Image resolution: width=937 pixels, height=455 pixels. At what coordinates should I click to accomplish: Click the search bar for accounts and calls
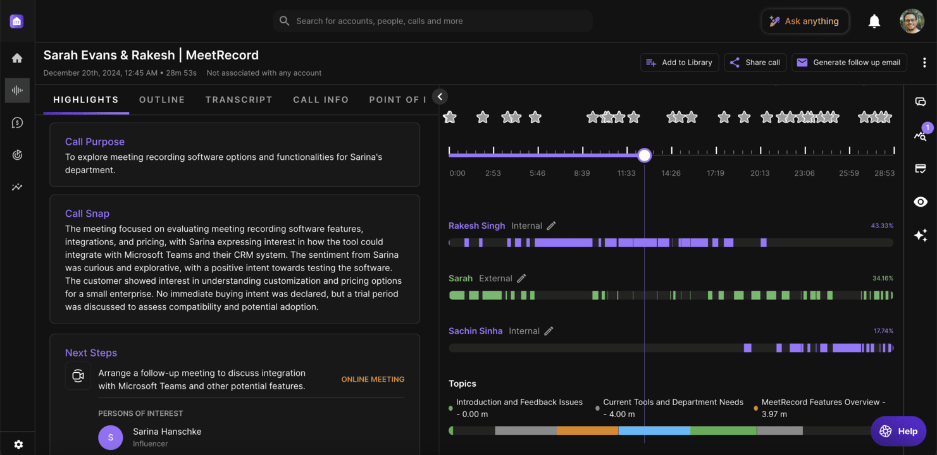[x=433, y=21]
